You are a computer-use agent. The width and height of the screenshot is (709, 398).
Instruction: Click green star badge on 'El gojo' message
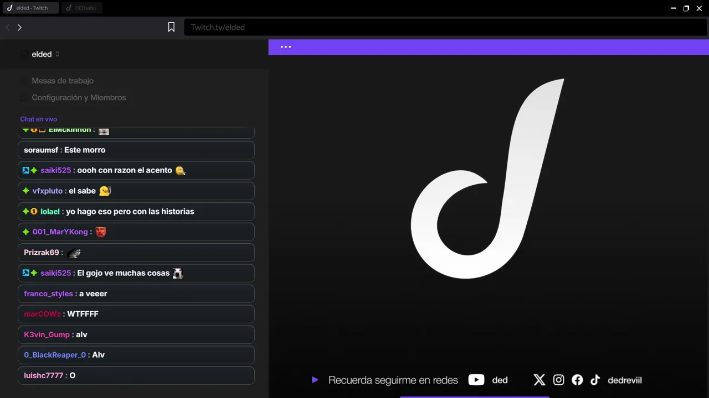coord(34,273)
